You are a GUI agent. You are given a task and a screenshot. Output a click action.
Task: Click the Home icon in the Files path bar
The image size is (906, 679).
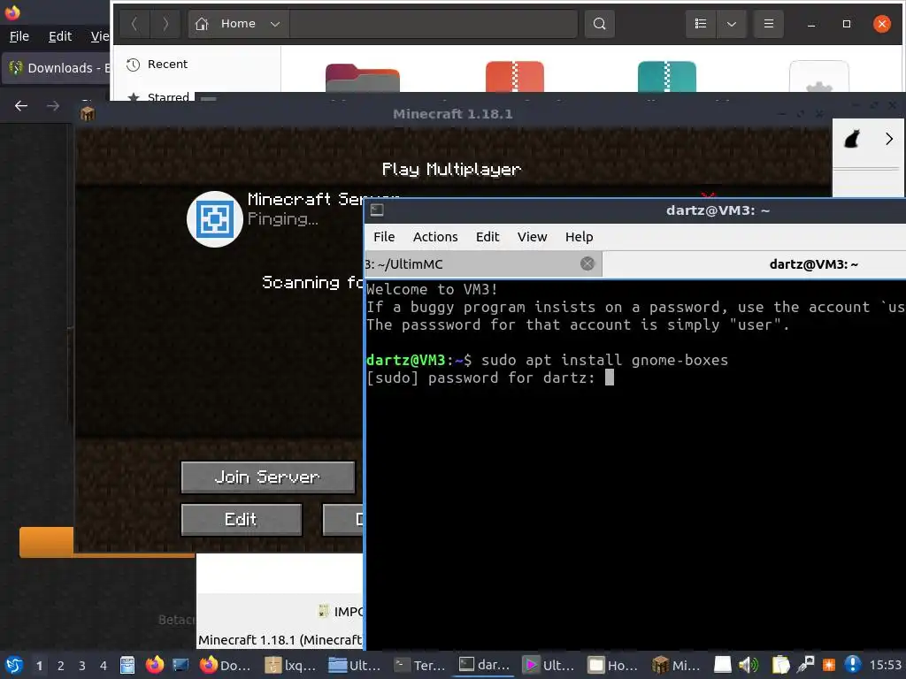click(x=202, y=24)
